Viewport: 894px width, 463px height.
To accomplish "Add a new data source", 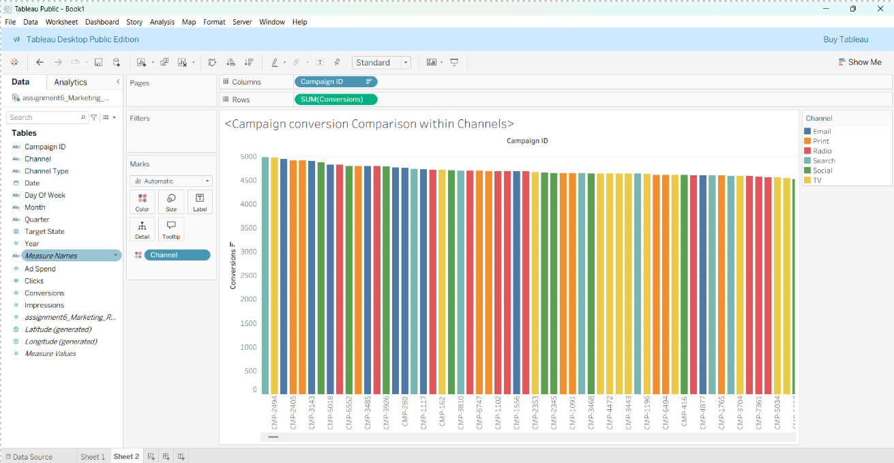I will click(x=117, y=62).
